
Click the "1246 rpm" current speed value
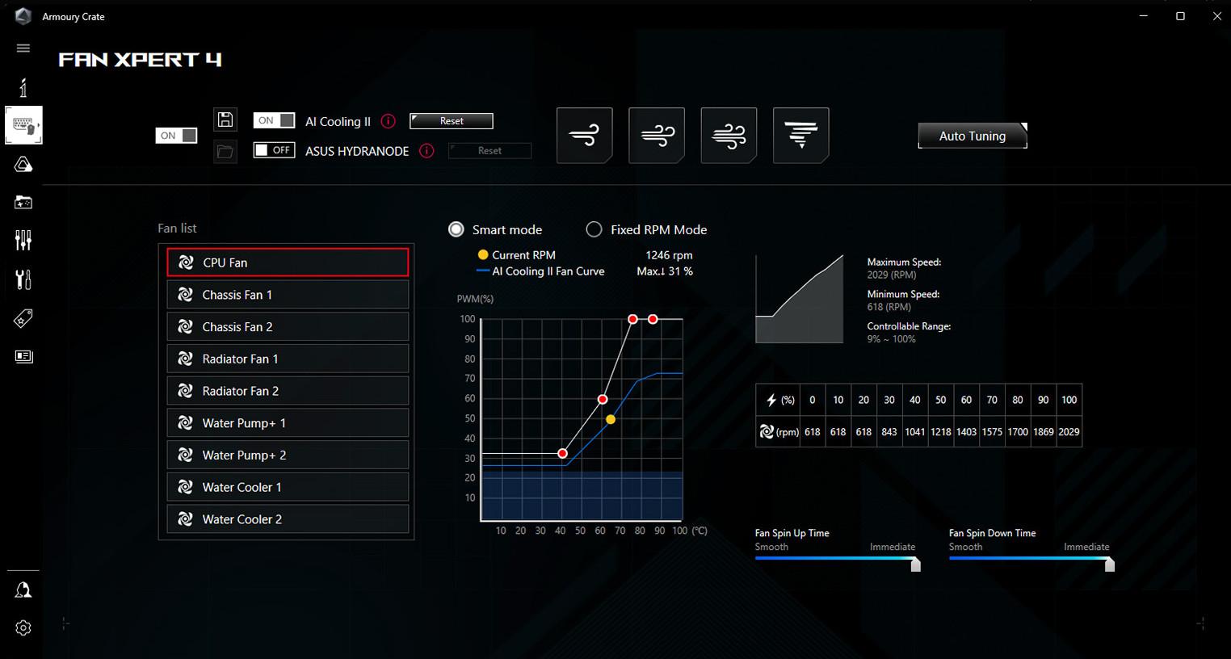click(x=669, y=255)
